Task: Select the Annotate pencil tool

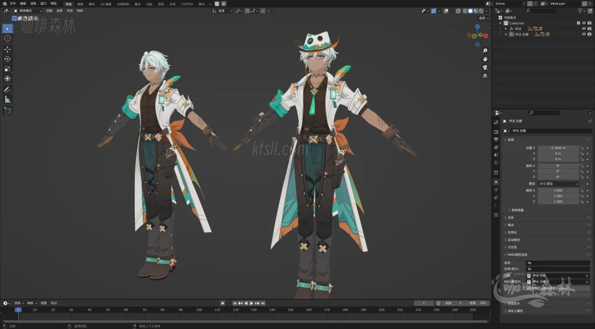Action: [7, 90]
